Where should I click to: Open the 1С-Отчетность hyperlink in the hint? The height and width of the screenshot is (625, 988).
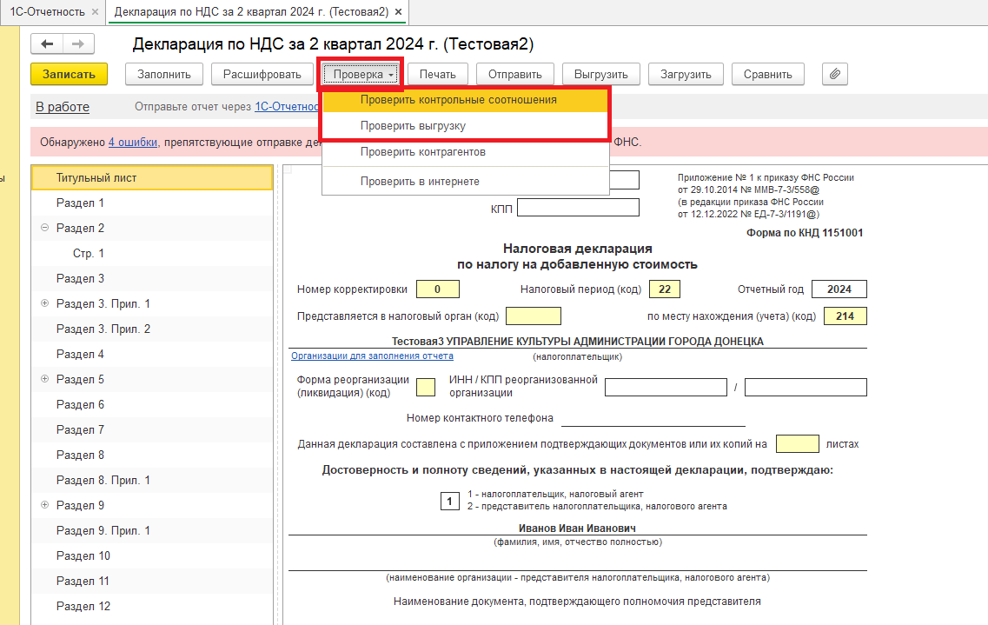coord(288,107)
